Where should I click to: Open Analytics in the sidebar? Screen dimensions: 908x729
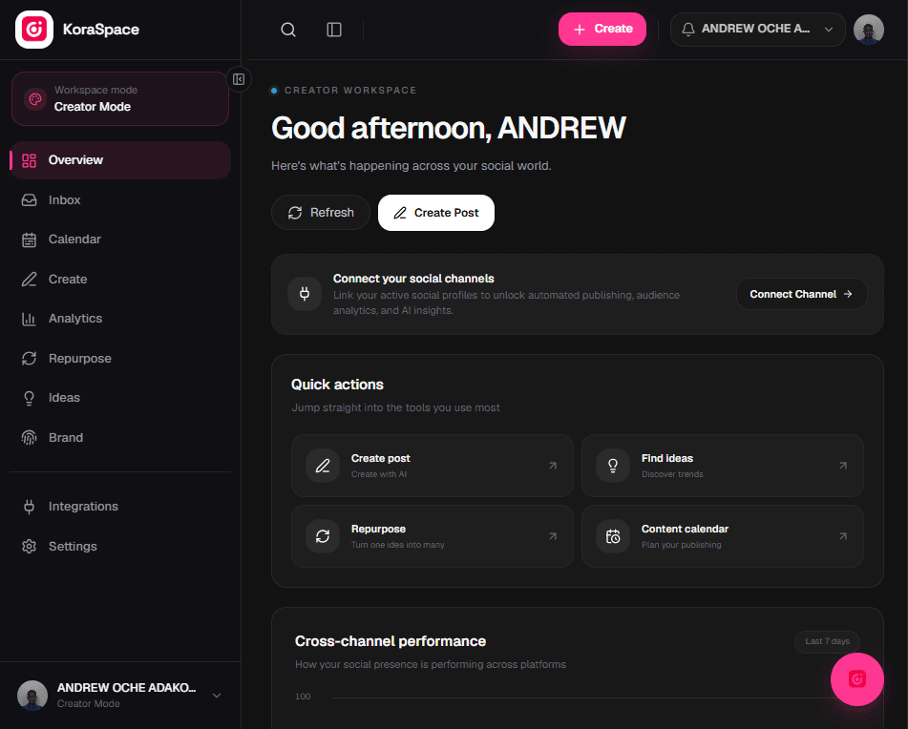120,319
